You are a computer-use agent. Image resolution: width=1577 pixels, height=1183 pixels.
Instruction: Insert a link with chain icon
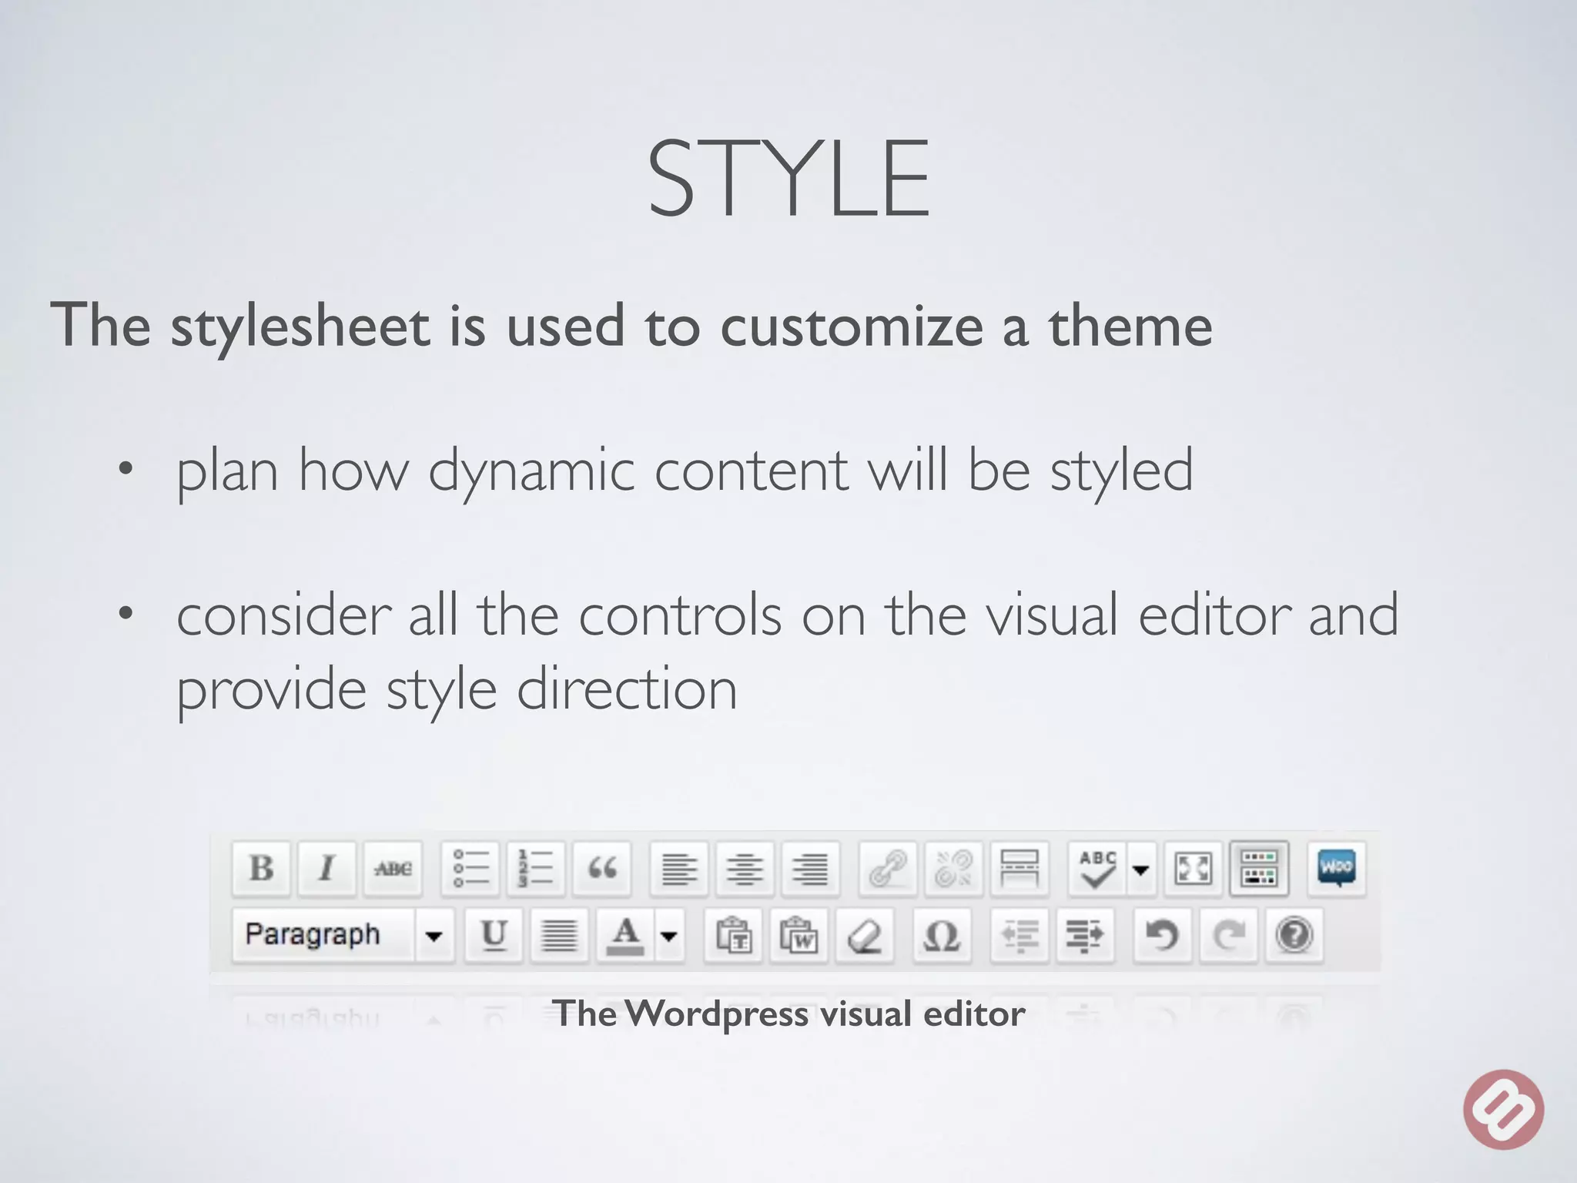pyautogui.click(x=888, y=869)
